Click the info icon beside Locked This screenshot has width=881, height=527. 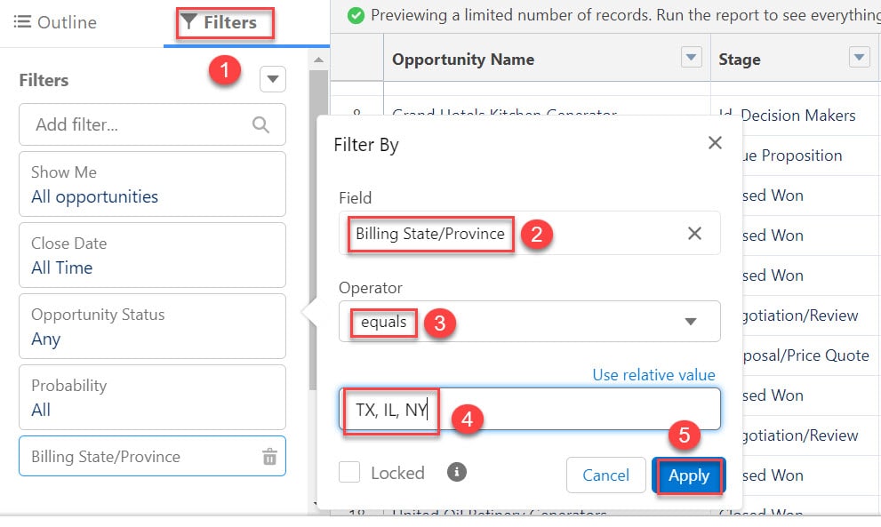(457, 472)
